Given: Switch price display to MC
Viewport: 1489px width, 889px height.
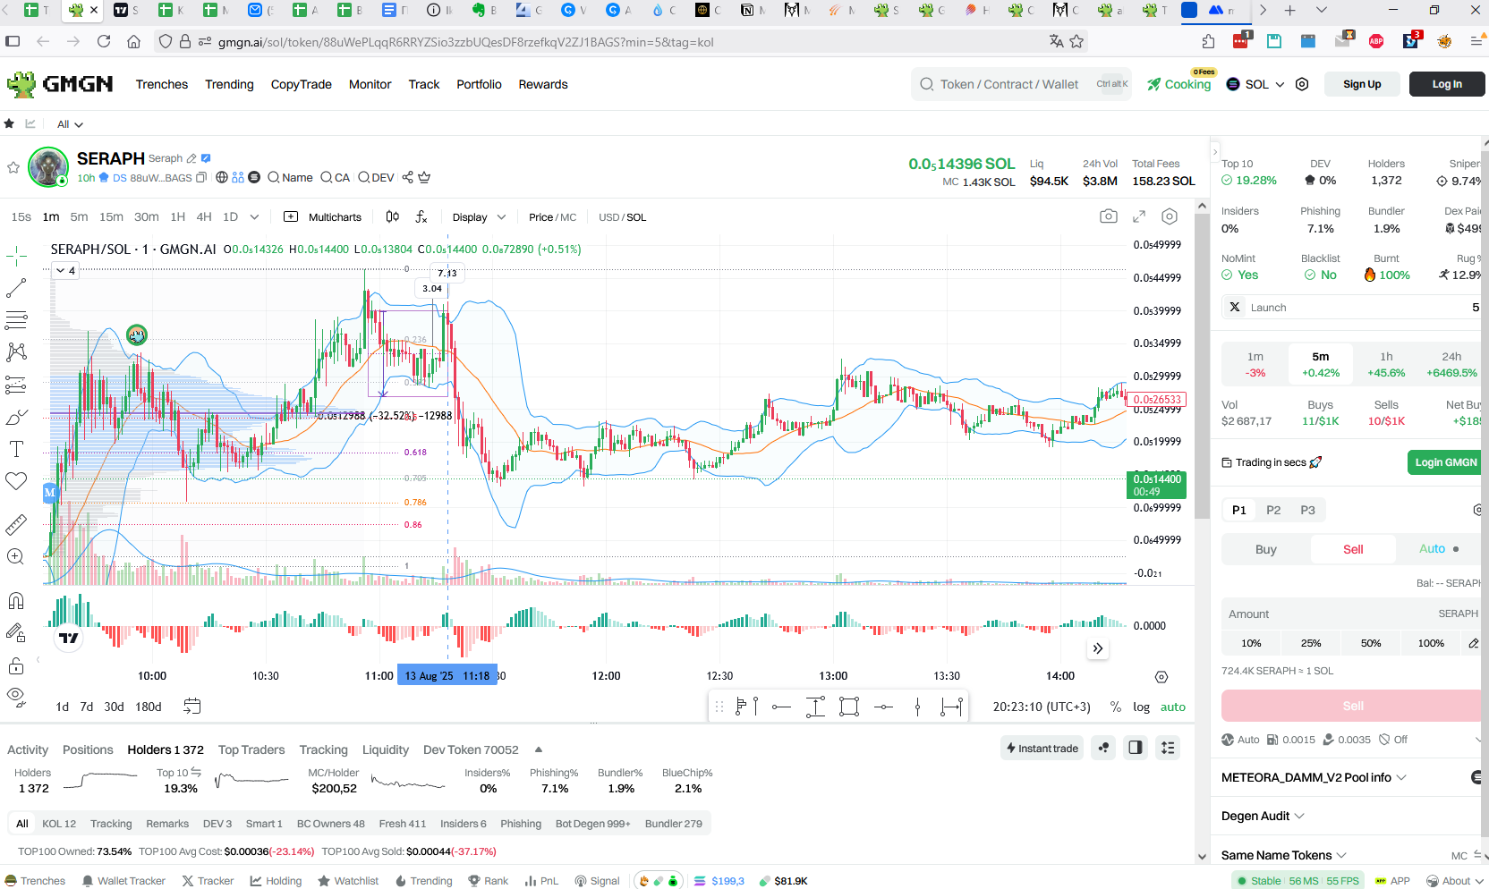Looking at the screenshot, I should (568, 217).
